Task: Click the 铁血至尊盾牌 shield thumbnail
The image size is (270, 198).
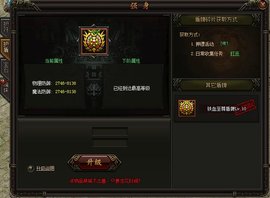Action: coord(187,108)
